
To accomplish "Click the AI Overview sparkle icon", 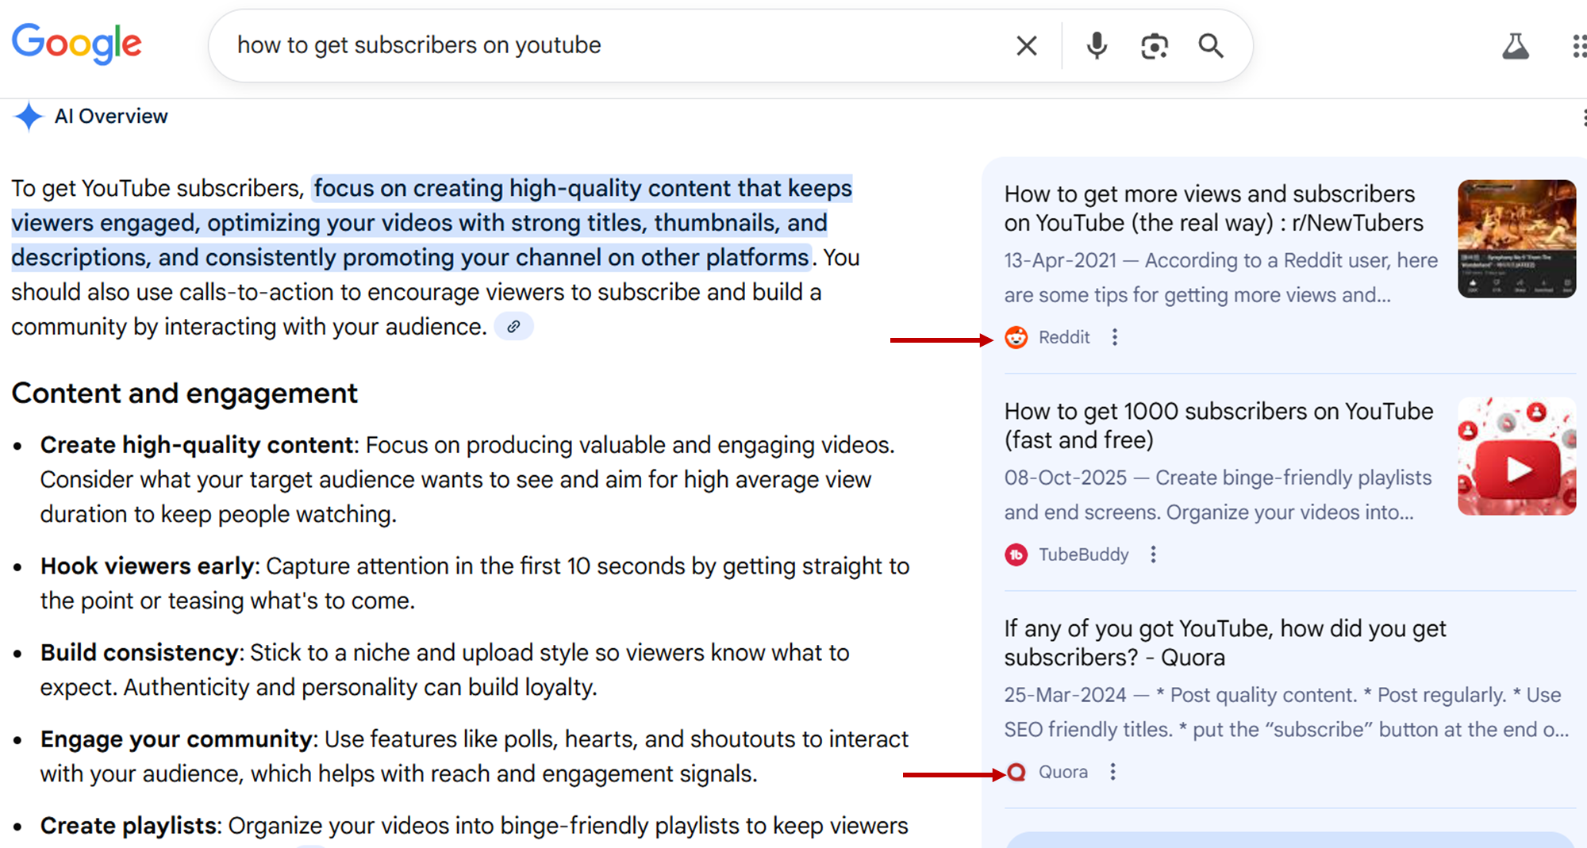I will [x=29, y=117].
